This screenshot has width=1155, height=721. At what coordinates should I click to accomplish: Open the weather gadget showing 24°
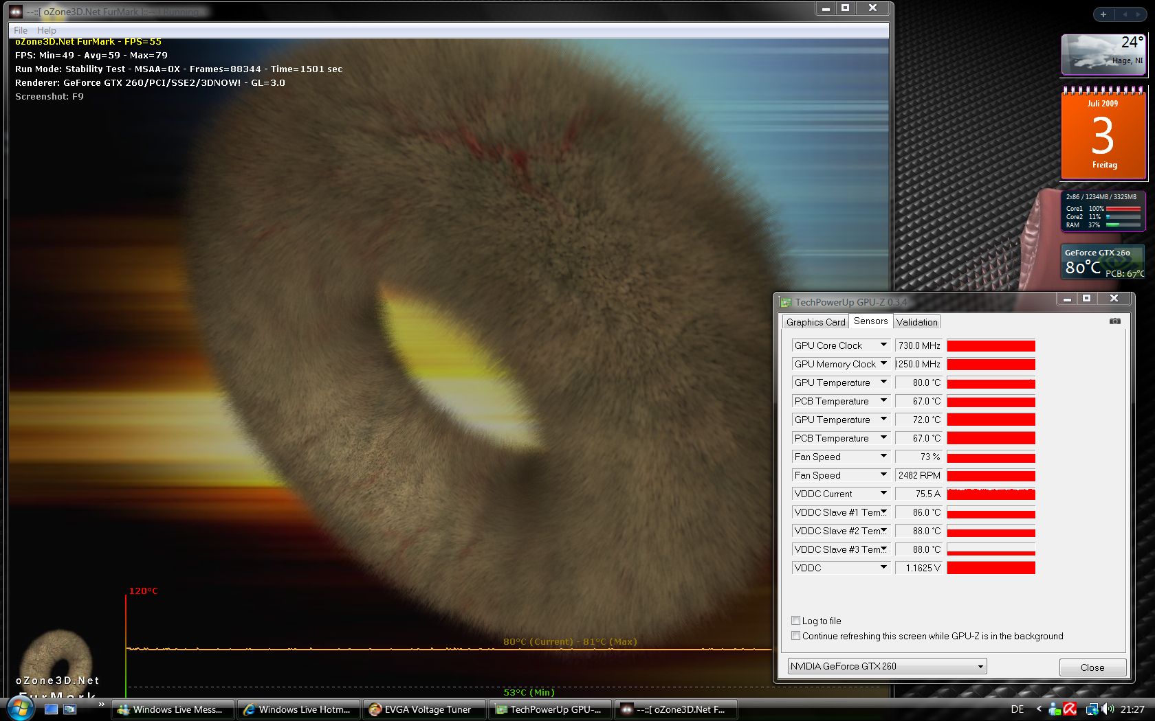click(1103, 54)
